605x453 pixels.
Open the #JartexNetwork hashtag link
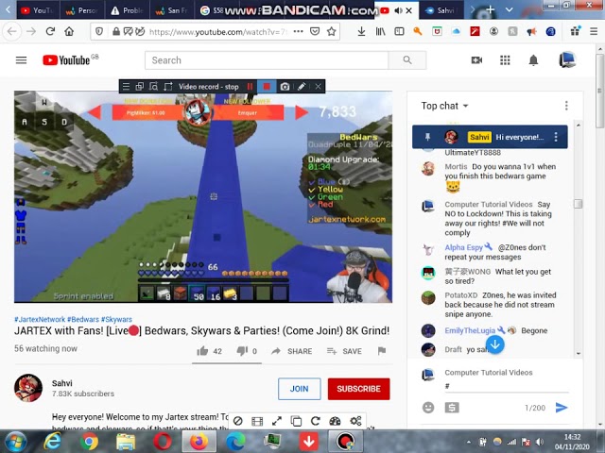click(x=40, y=319)
